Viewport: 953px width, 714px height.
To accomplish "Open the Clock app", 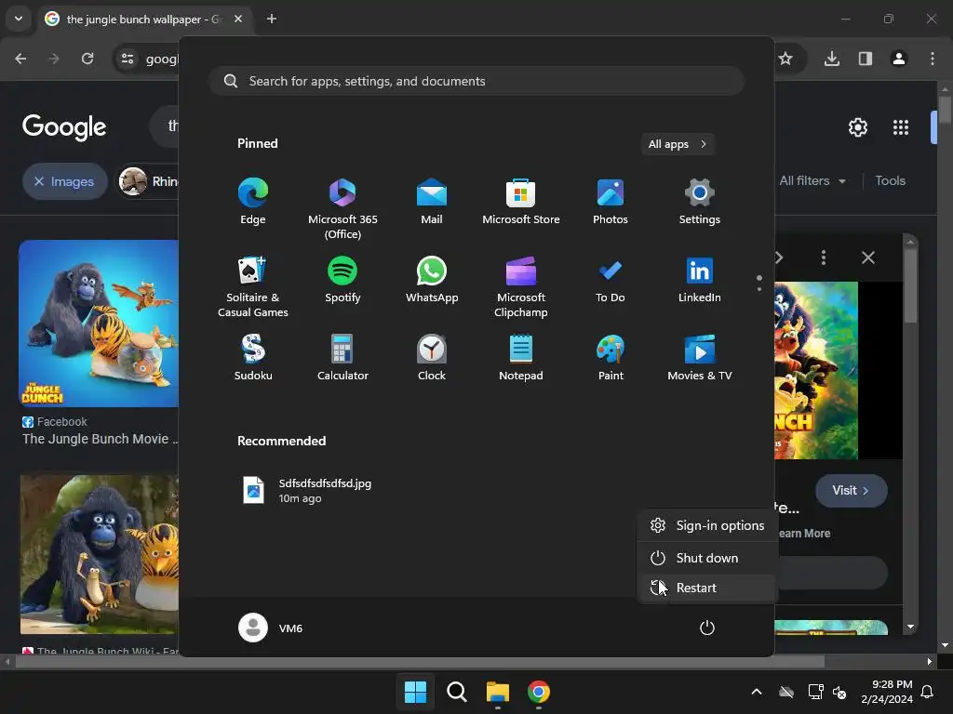I will [432, 358].
